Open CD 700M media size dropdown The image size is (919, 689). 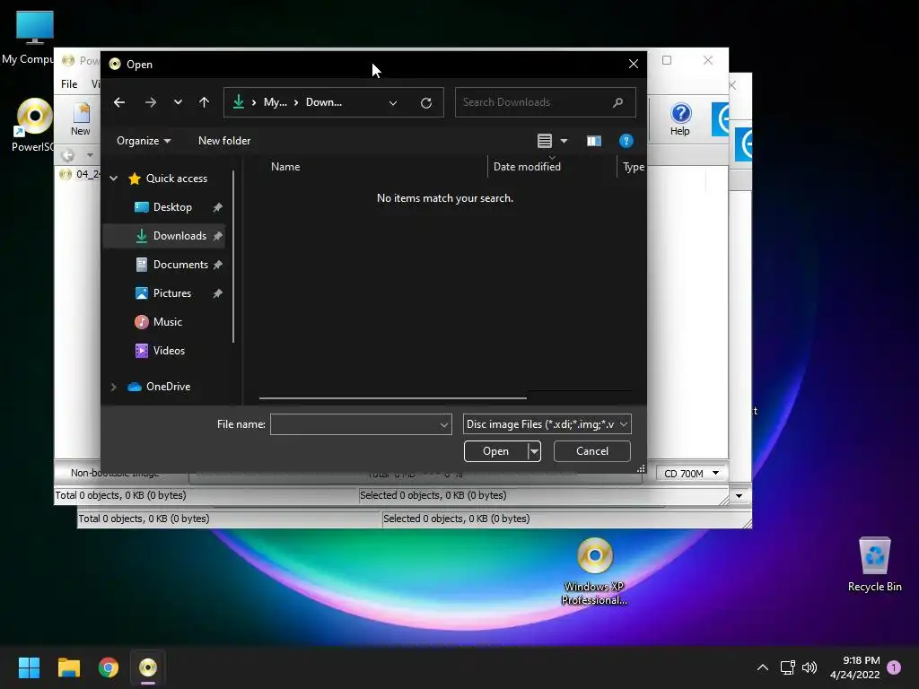691,474
